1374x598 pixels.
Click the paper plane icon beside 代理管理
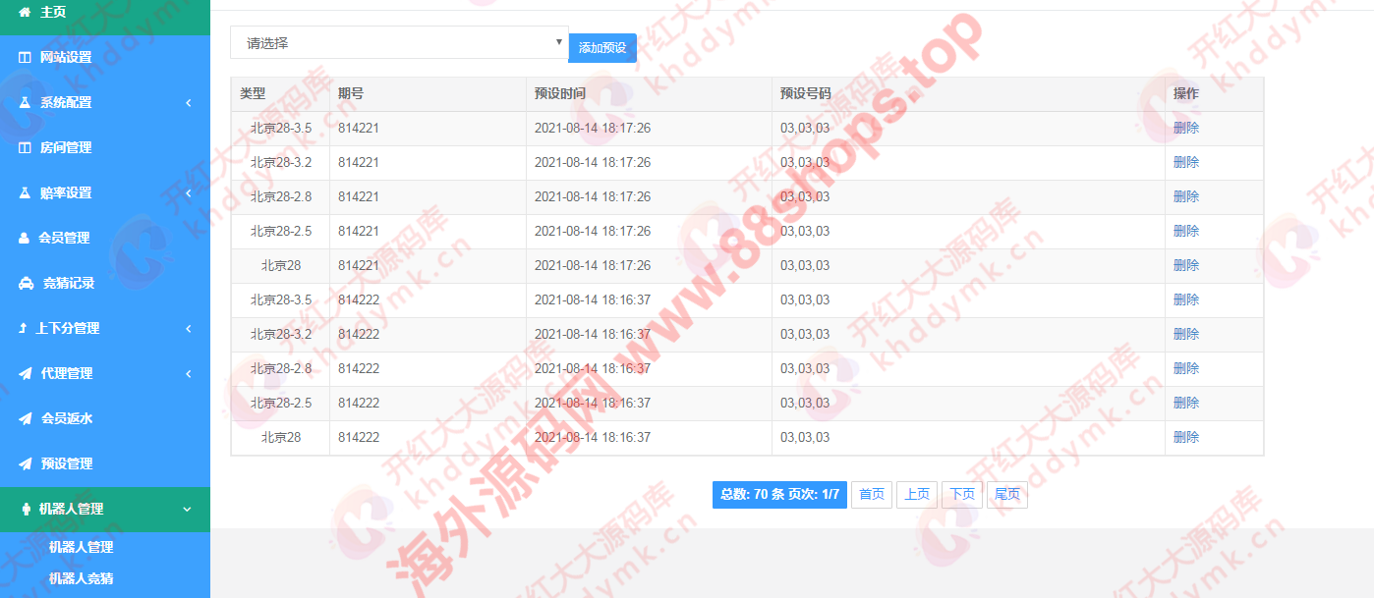click(25, 373)
